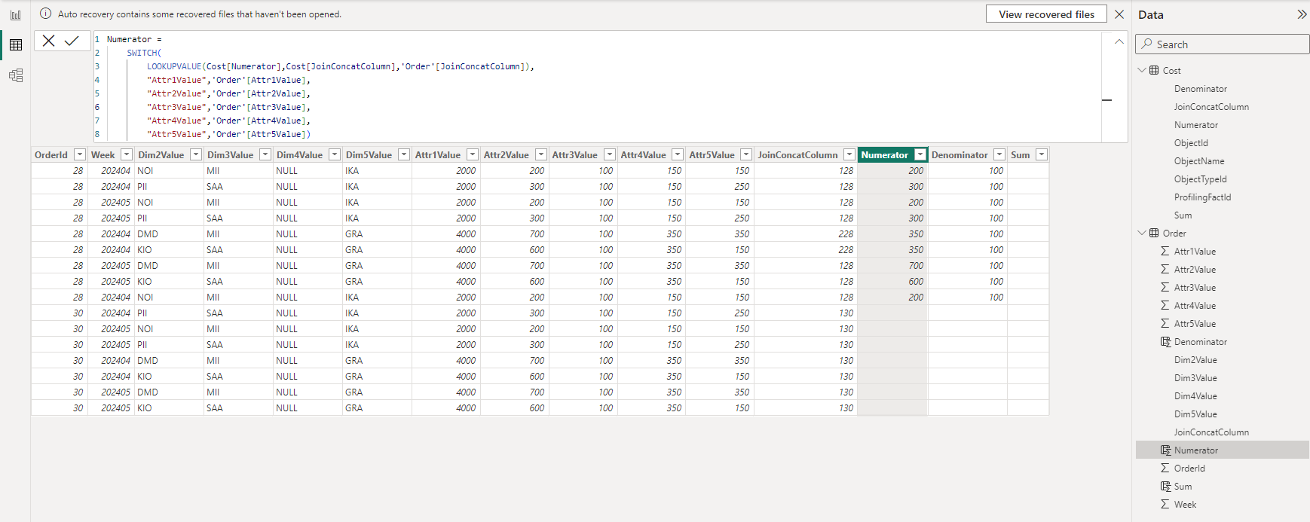Open the Attr5Value column filter dropdown
The width and height of the screenshot is (1310, 522).
pyautogui.click(x=745, y=154)
